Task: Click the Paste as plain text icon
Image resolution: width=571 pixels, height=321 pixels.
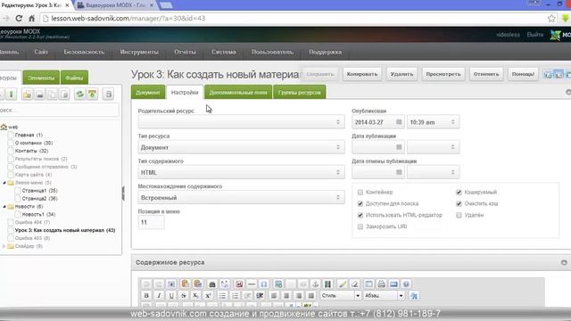Action: (x=185, y=284)
